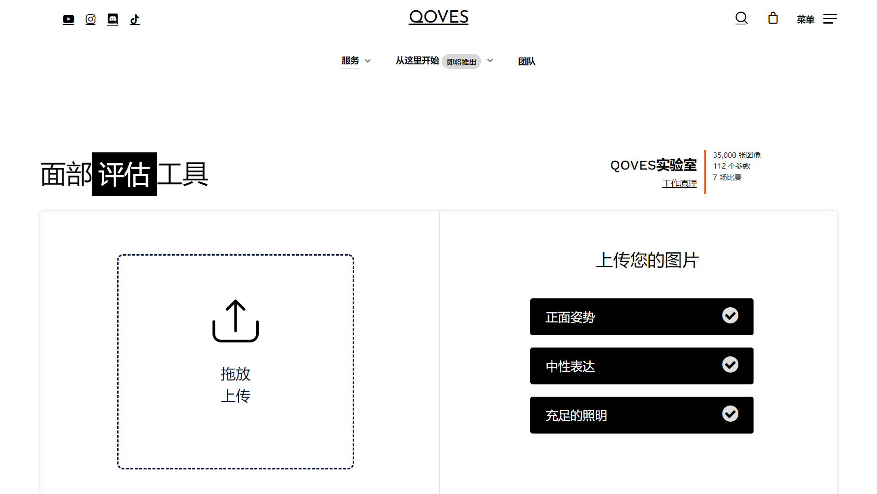This screenshot has height=494, width=877.
Task: Open the search icon
Action: click(x=741, y=18)
